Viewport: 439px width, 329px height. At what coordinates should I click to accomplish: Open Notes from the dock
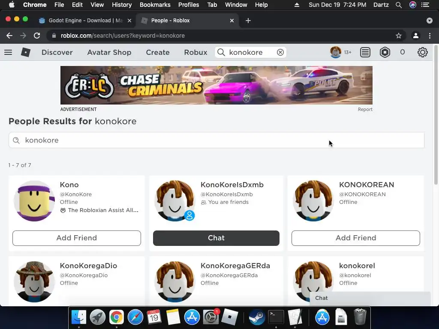pyautogui.click(x=173, y=317)
